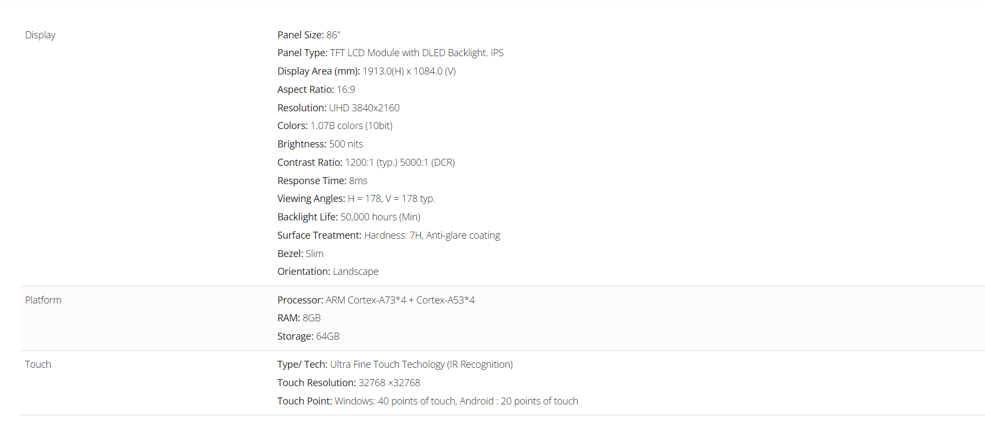Click the Processor ARM Cortex line
The width and height of the screenshot is (985, 425).
point(376,300)
